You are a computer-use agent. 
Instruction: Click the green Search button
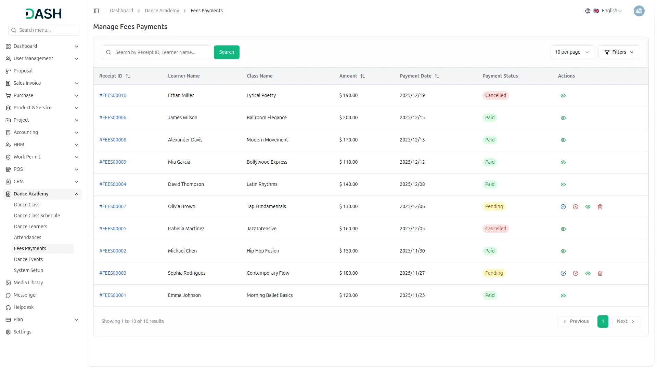227,52
